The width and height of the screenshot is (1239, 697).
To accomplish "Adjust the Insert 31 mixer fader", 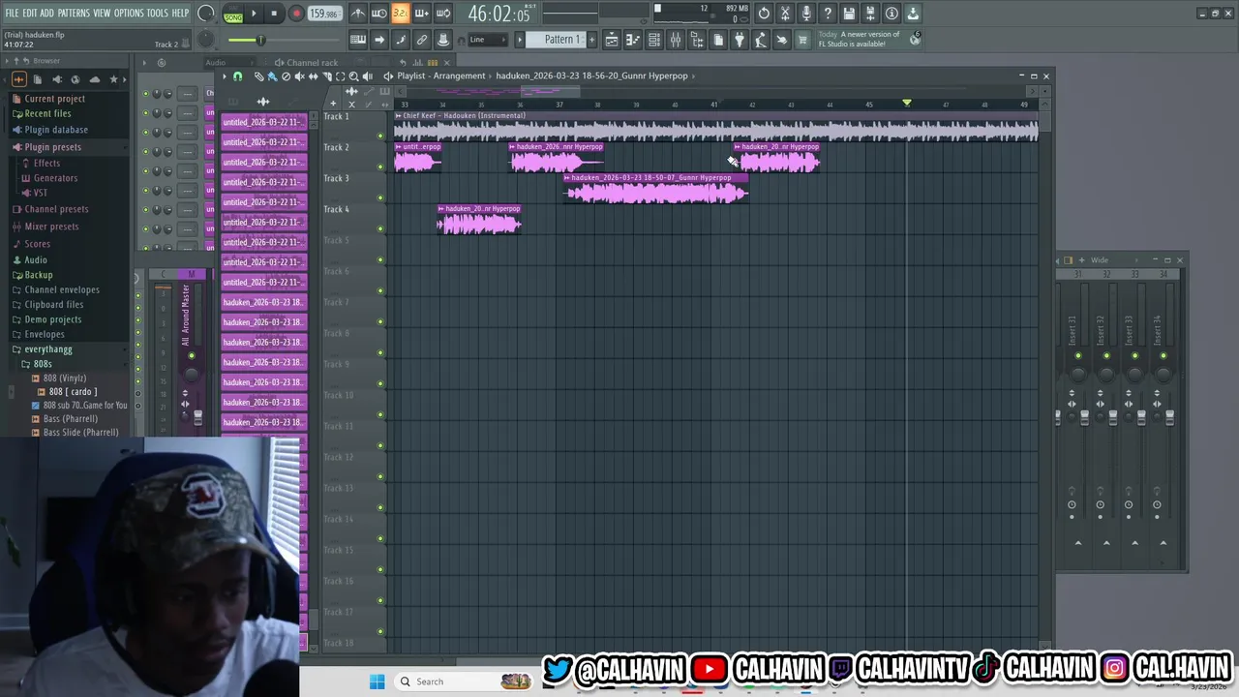I will (x=1084, y=417).
